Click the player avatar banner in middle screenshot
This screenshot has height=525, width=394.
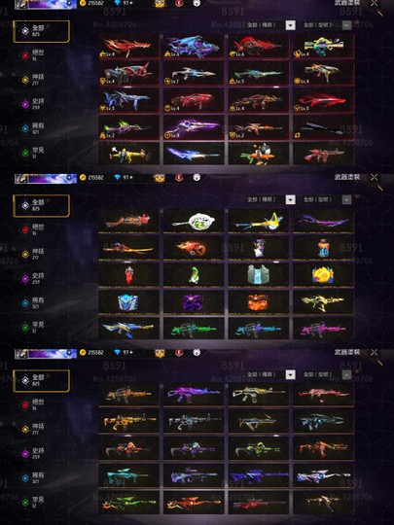click(46, 178)
